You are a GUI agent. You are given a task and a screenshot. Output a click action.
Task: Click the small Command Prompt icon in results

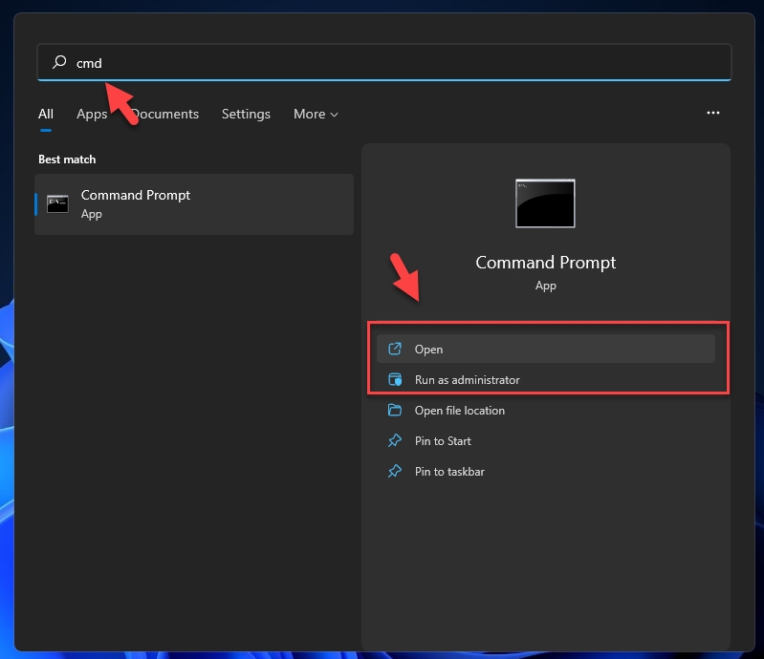(57, 204)
